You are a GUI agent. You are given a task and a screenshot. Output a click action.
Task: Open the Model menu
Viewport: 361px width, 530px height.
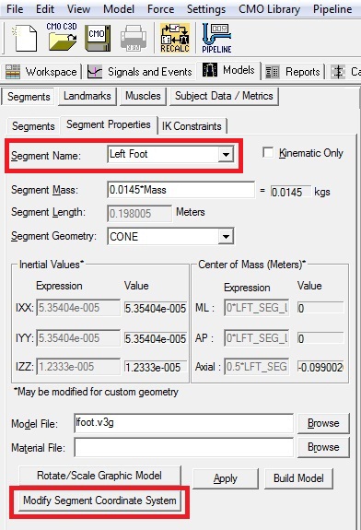pyautogui.click(x=119, y=9)
